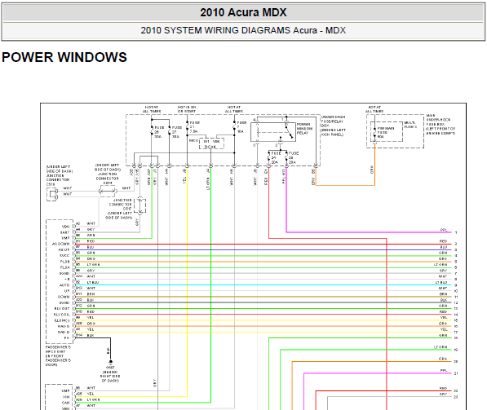Click the horizontal purple PPL wire
This screenshot has height=410, width=487.
(x=369, y=232)
